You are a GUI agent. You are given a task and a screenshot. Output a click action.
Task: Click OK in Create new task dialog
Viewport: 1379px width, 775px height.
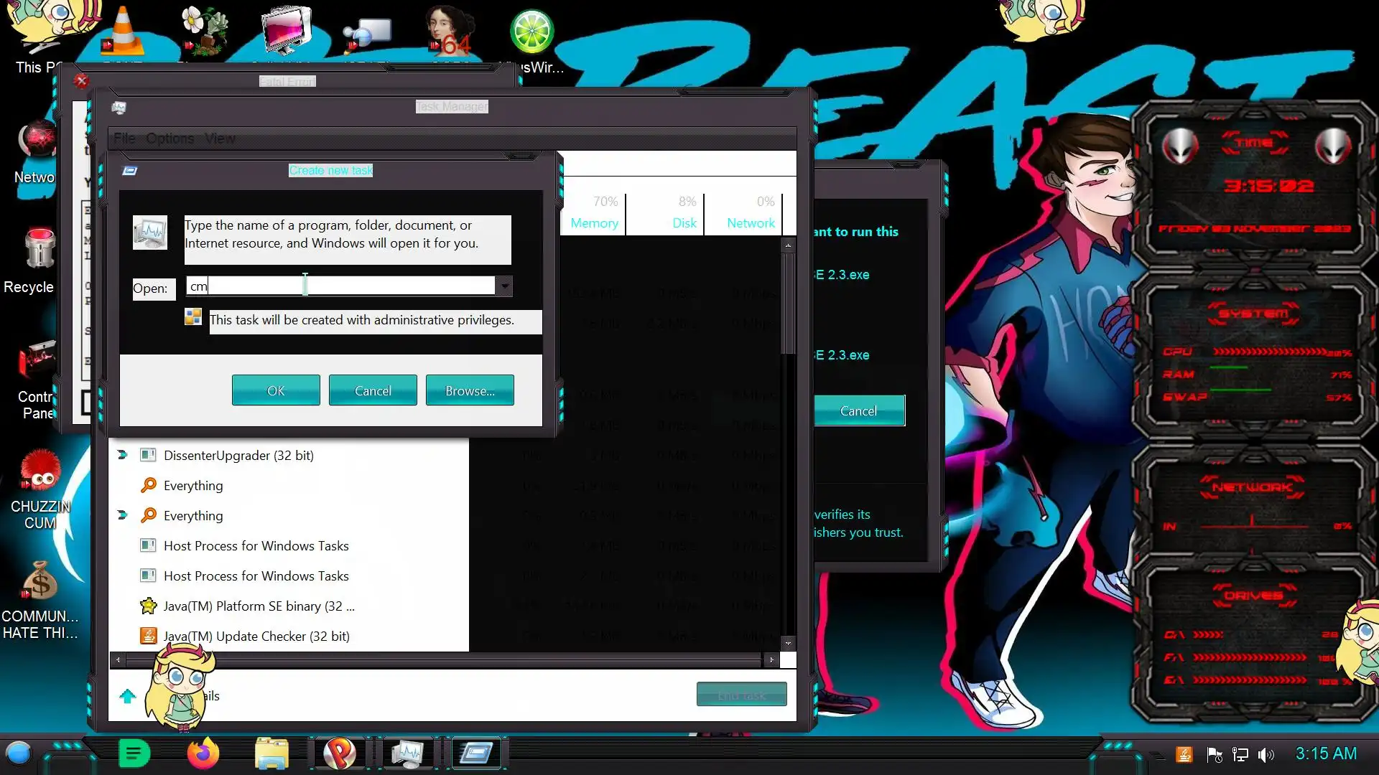pyautogui.click(x=276, y=390)
